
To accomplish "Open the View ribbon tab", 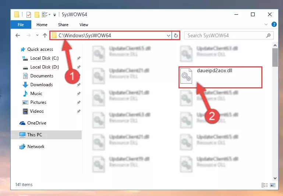I will [x=84, y=25].
